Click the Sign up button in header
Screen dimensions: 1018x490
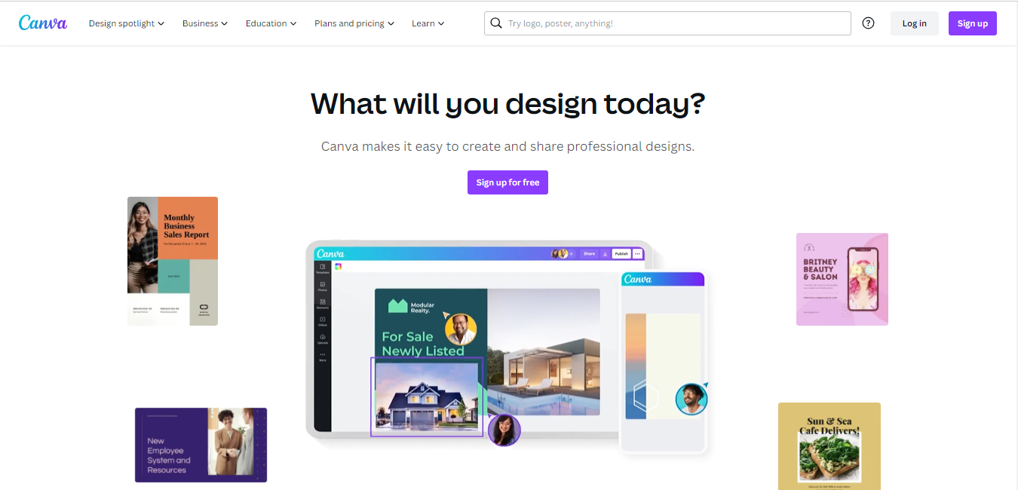pyautogui.click(x=973, y=23)
